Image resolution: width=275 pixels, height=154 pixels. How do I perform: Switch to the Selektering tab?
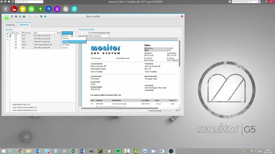pos(10,25)
